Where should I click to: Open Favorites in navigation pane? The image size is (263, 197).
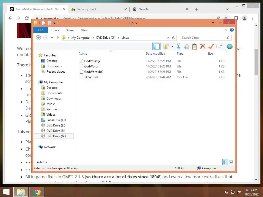point(50,55)
